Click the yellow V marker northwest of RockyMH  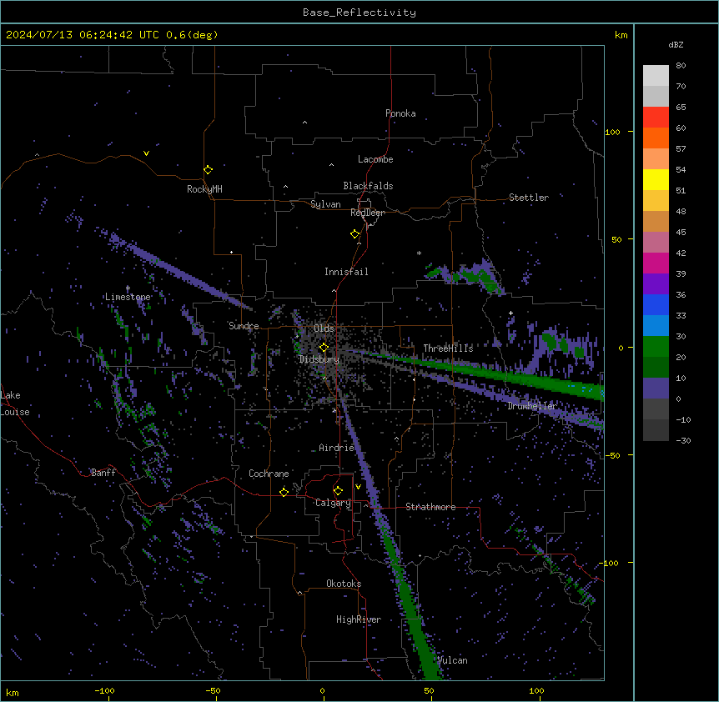(146, 153)
